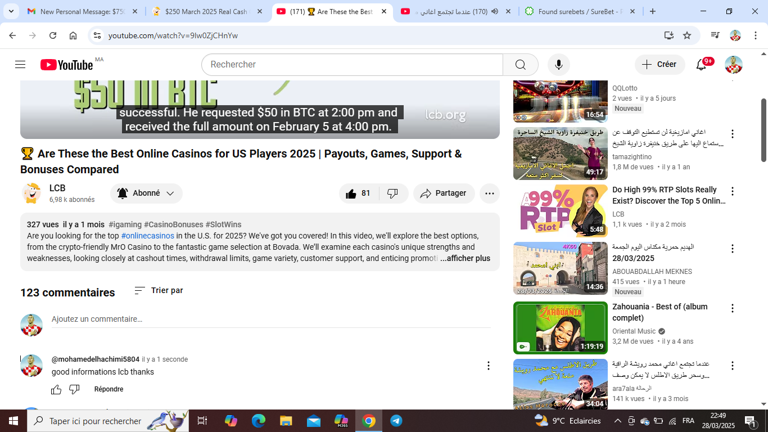This screenshot has width=768, height=432.
Task: Click the Partager share button
Action: click(x=444, y=193)
